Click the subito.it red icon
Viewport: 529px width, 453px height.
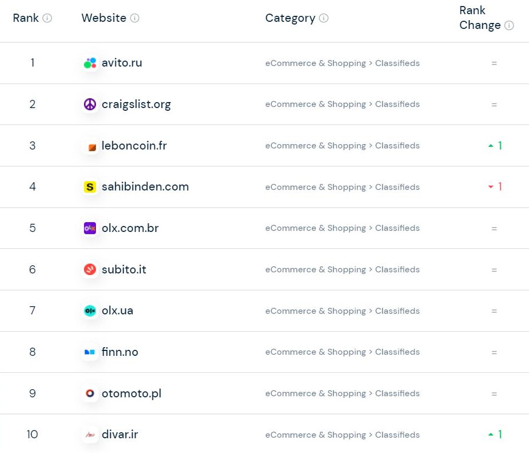point(90,270)
